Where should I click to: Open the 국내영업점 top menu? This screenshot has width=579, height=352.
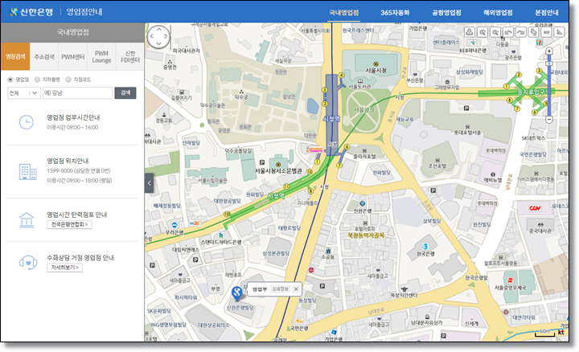click(x=344, y=13)
